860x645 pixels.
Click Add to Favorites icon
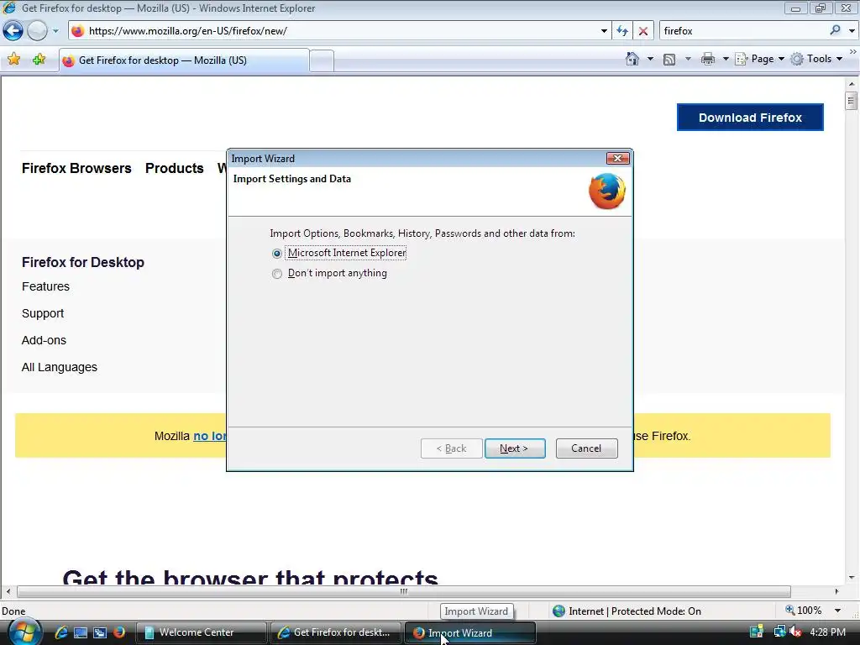39,60
